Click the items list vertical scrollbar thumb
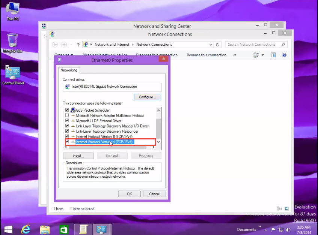 [158, 129]
